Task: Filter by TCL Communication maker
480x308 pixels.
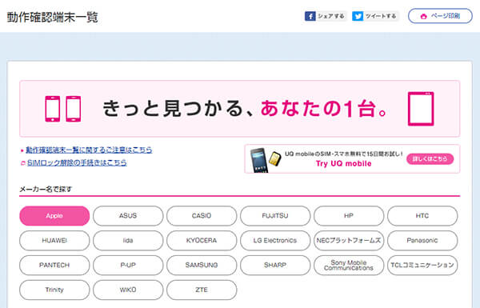Action: click(422, 265)
